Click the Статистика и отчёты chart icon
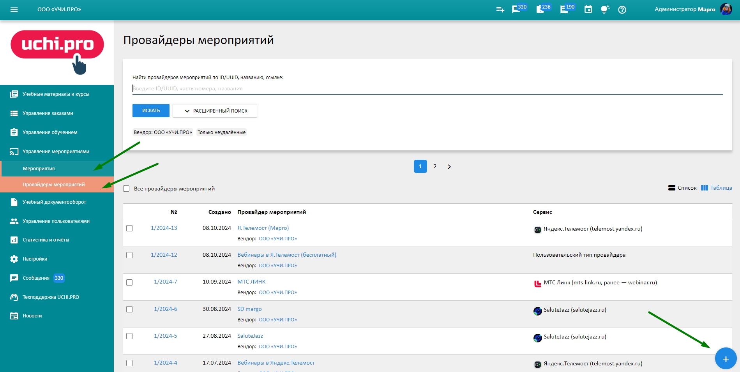 click(x=14, y=240)
